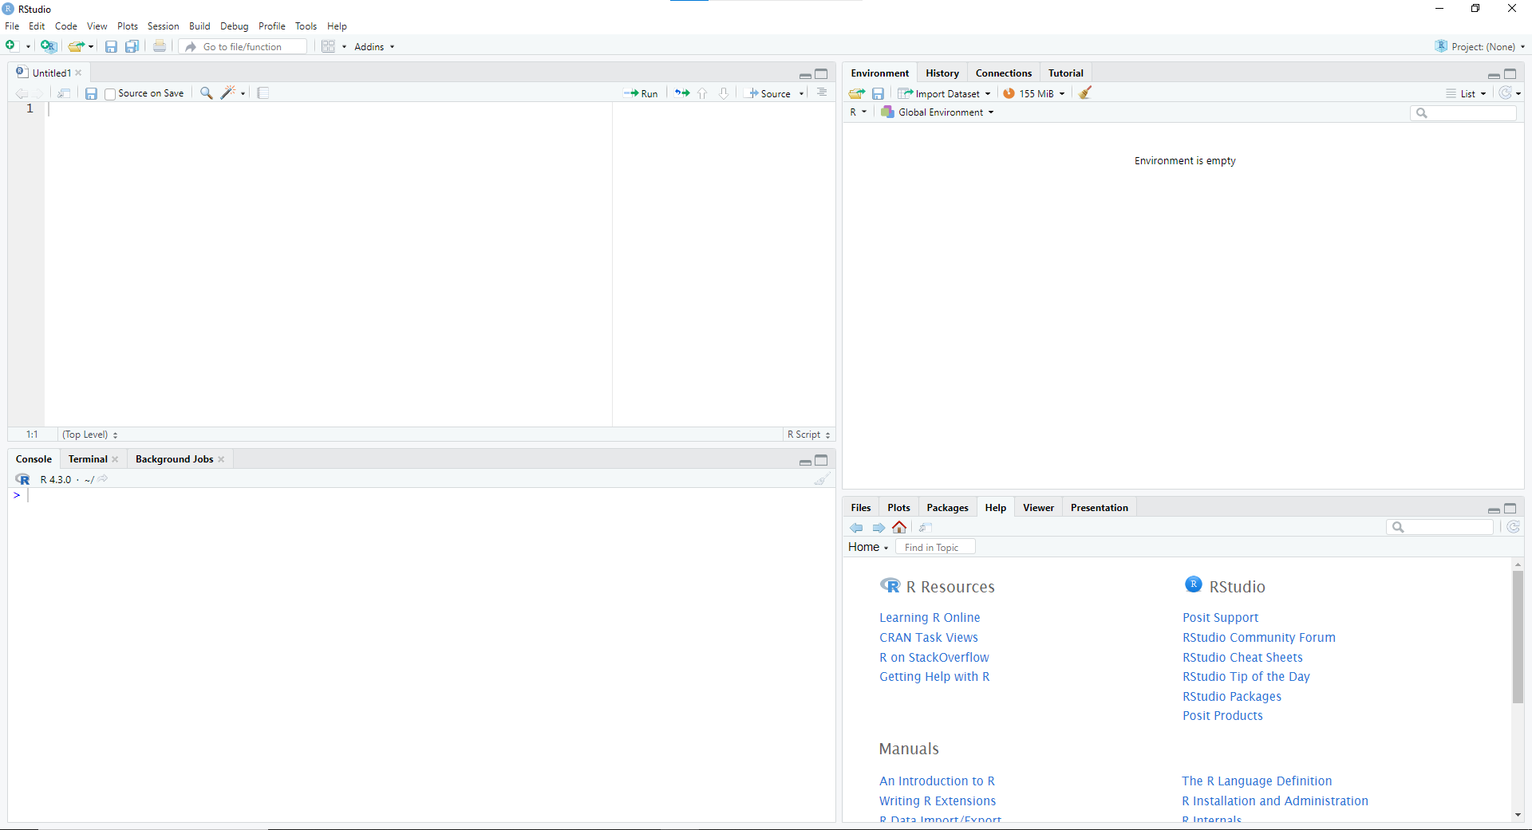Open the Session menu

[163, 26]
